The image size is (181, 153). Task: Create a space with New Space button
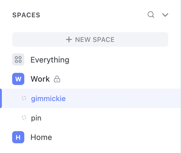(x=90, y=39)
